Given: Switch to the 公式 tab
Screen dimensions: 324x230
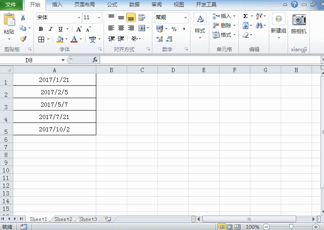Looking at the screenshot, I should click(x=112, y=5).
